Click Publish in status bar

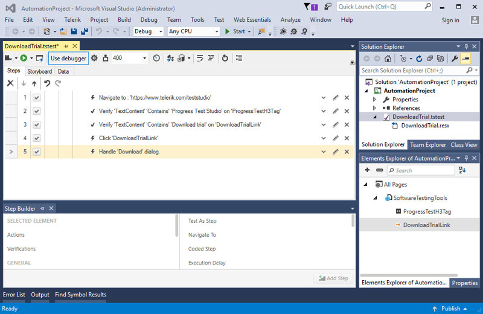(450, 309)
